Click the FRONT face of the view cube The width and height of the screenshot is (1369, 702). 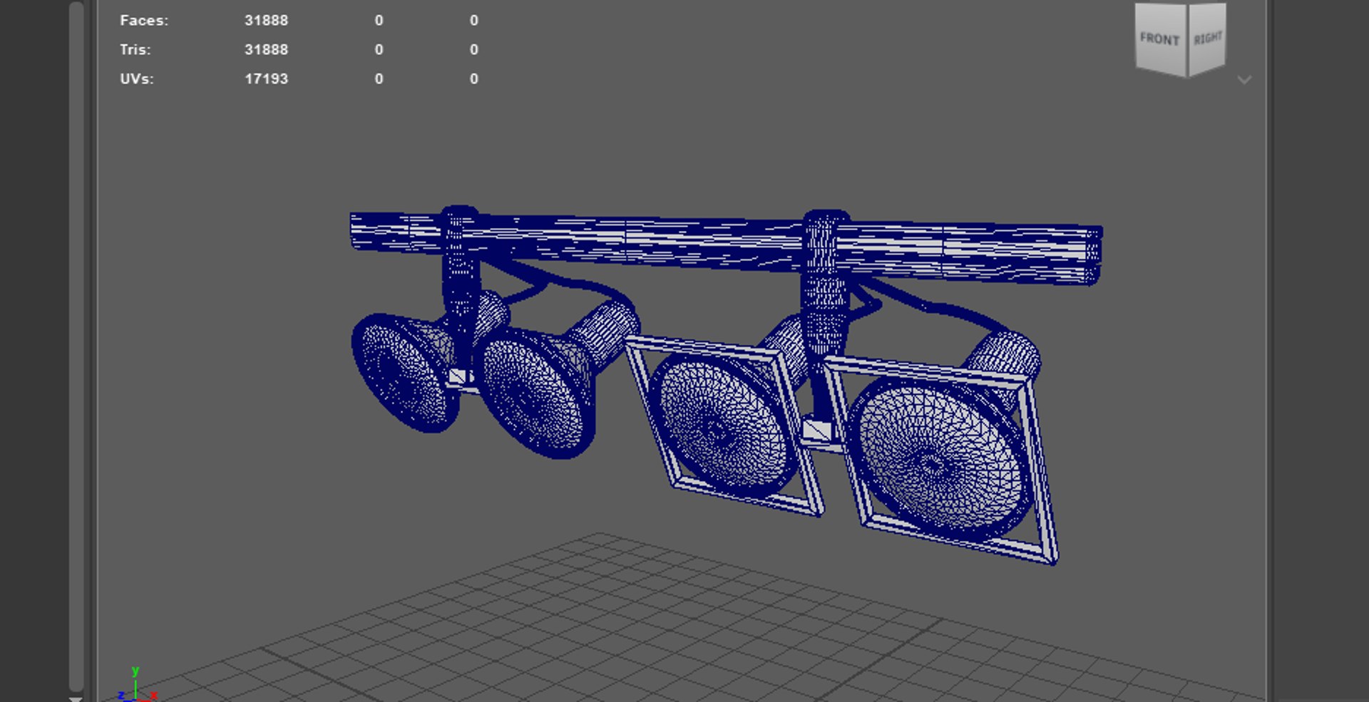point(1160,38)
